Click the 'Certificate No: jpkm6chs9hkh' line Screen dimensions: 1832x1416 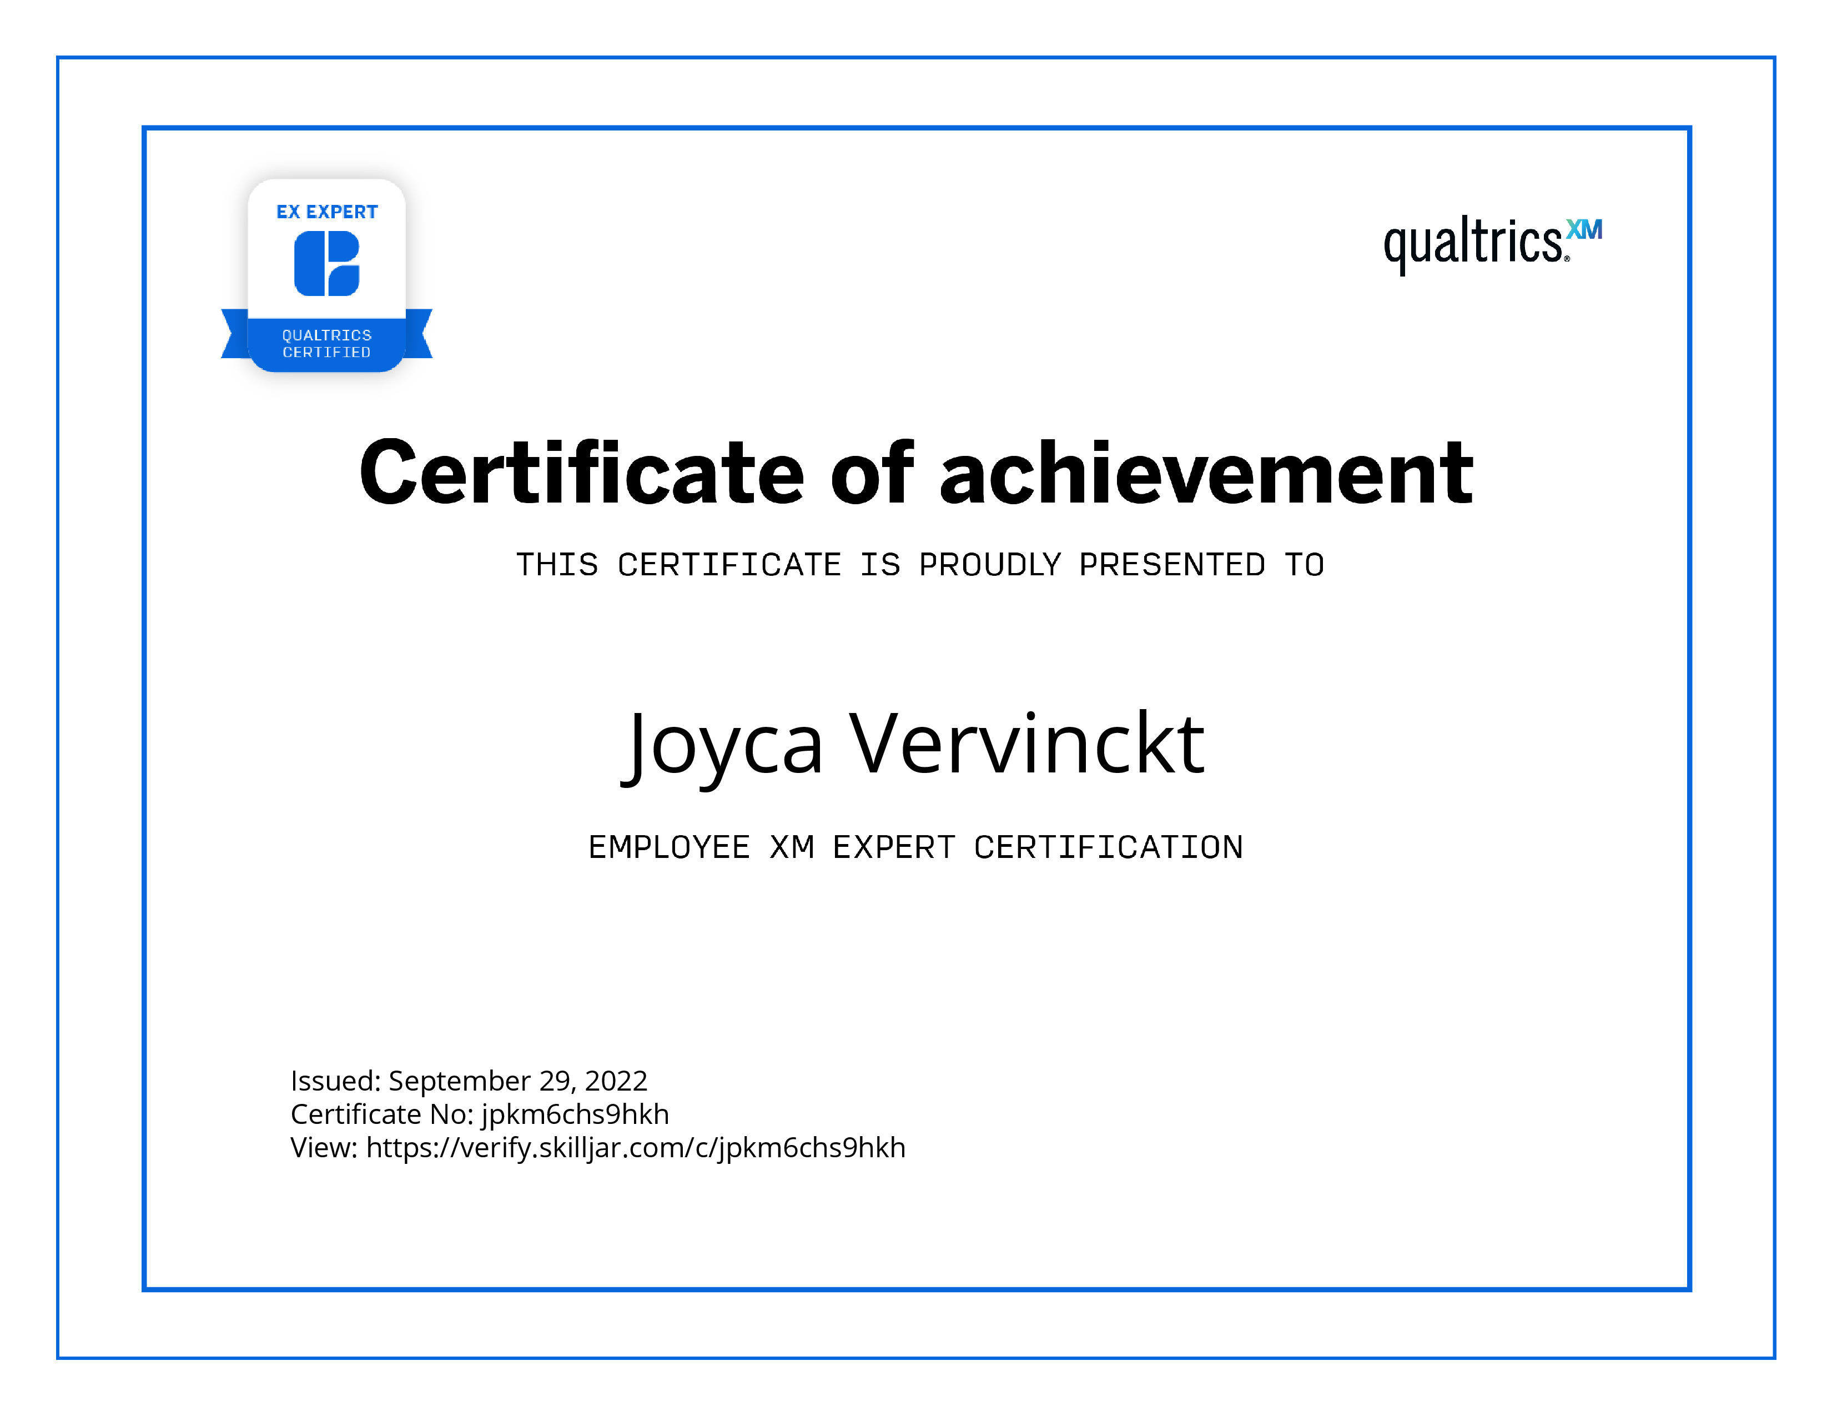pyautogui.click(x=480, y=1114)
